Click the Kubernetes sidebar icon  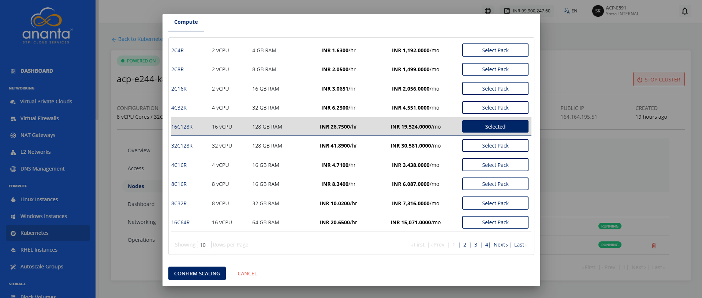point(13,233)
